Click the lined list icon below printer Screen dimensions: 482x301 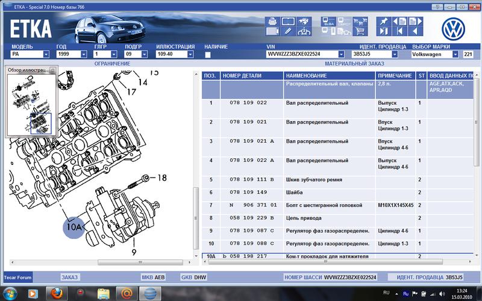tap(272, 31)
